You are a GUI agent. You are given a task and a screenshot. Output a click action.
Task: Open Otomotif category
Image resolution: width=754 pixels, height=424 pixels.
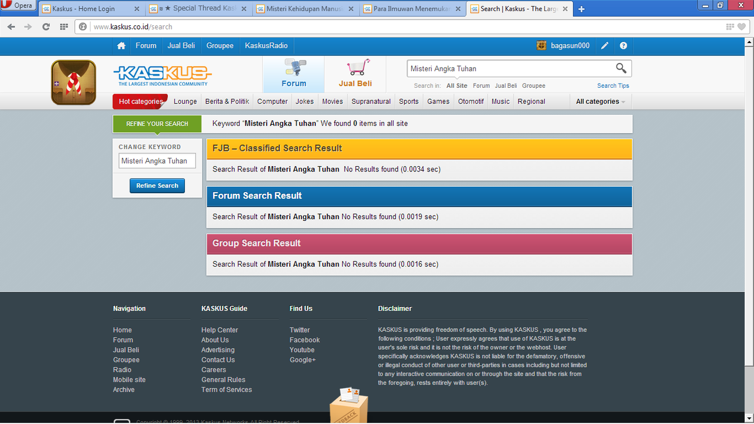(471, 101)
